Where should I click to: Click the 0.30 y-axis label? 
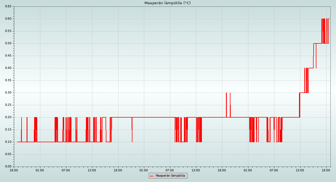[8, 93]
